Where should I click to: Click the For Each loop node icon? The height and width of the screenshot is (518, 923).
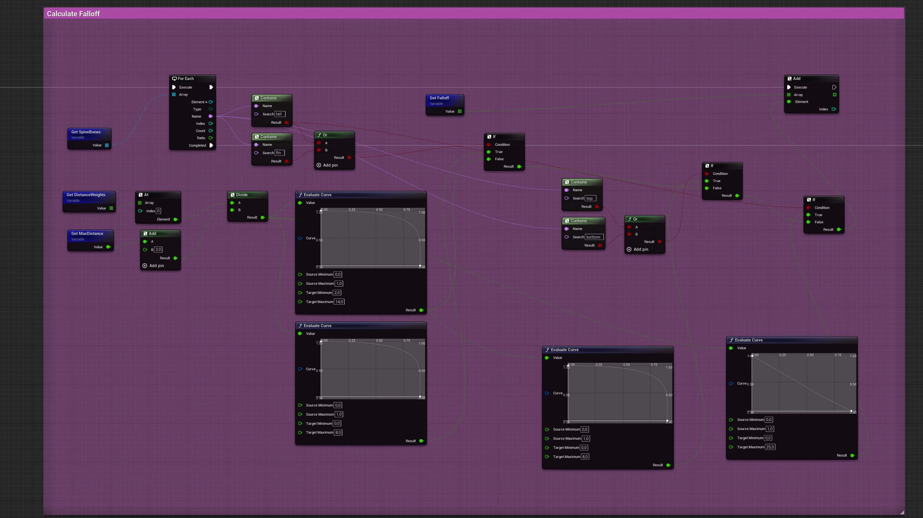click(x=174, y=79)
